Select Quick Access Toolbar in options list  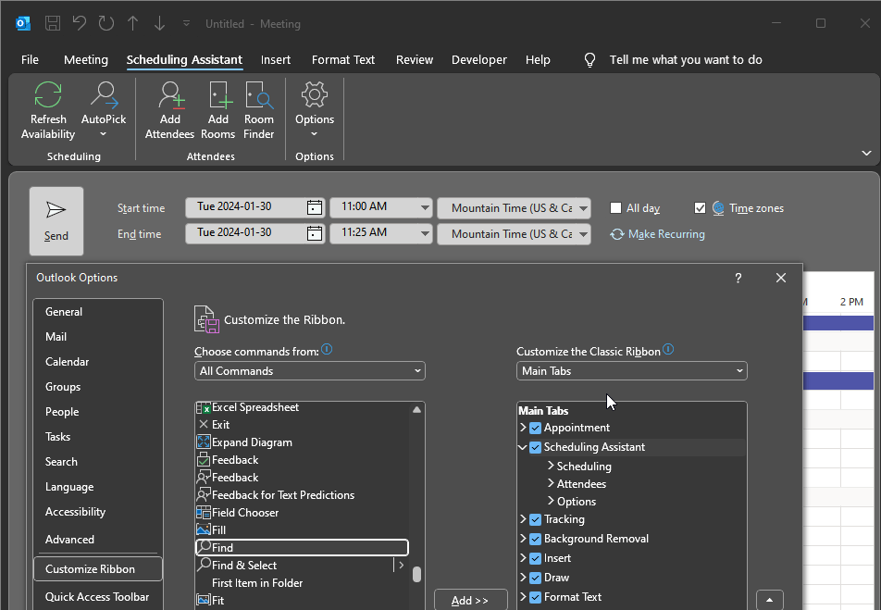(97, 597)
